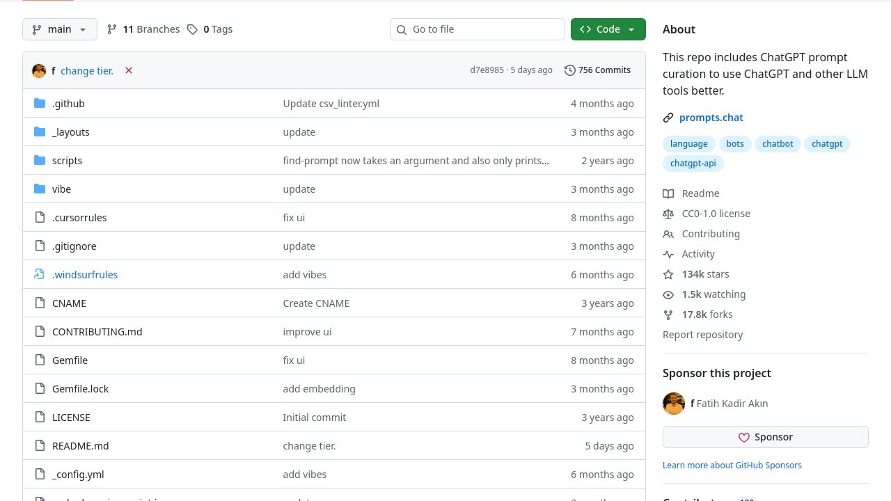
Task: Click the .github folder icon
Action: coord(40,104)
